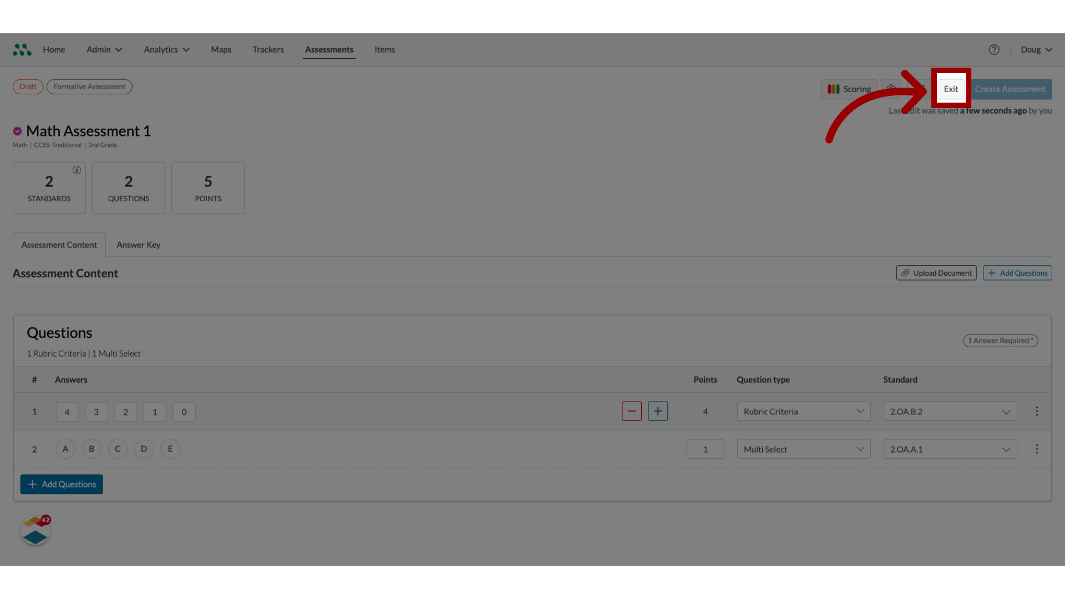Expand the Question Type dropdown for question 1
Screen dimensions: 1065x599
pyautogui.click(x=803, y=411)
